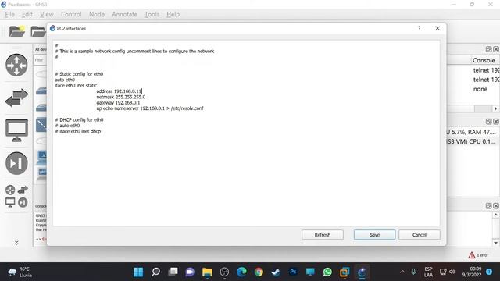This screenshot has width=500, height=281.
Task: Click 'none' in the Console column
Action: [480, 89]
